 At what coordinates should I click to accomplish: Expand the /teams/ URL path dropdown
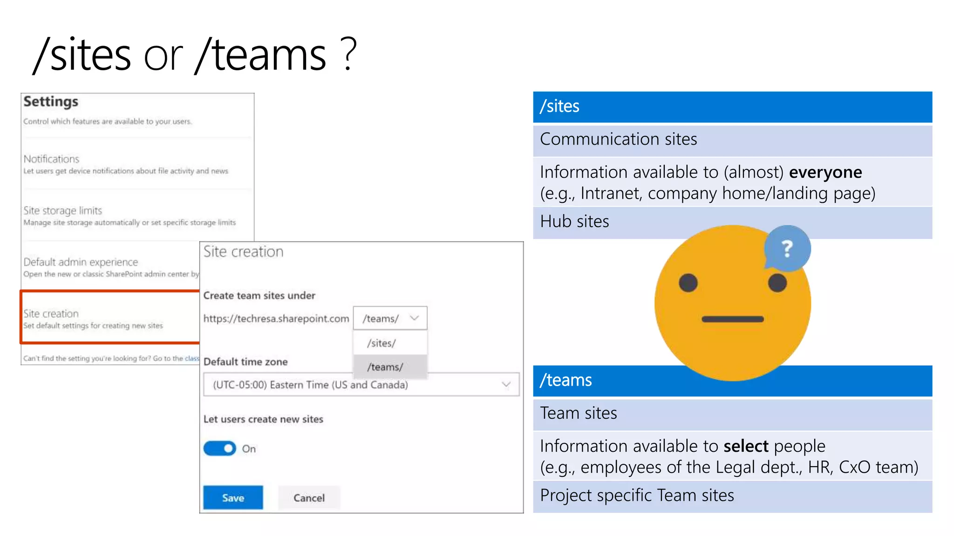[390, 318]
